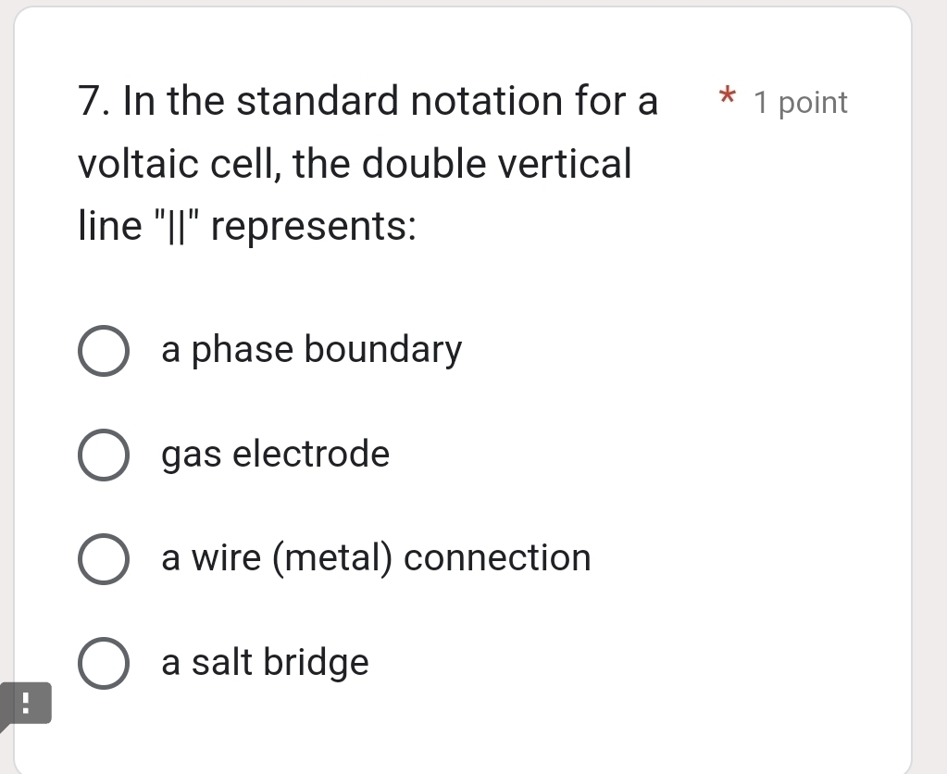Click the "a wire (metal) connection" label
The image size is (947, 774).
376,557
